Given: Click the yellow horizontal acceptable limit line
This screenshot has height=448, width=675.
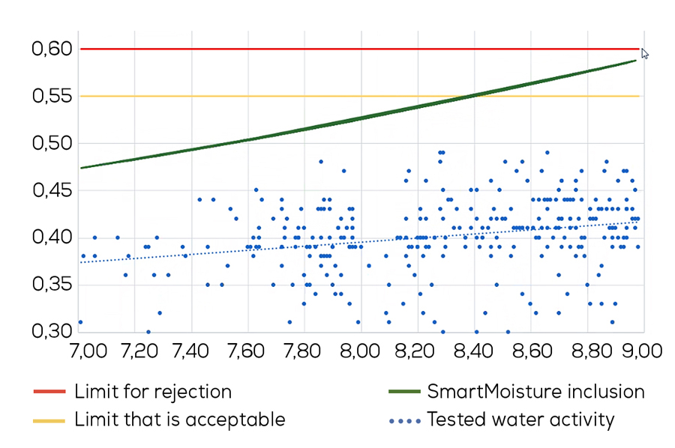Looking at the screenshot, I should coord(225,96).
